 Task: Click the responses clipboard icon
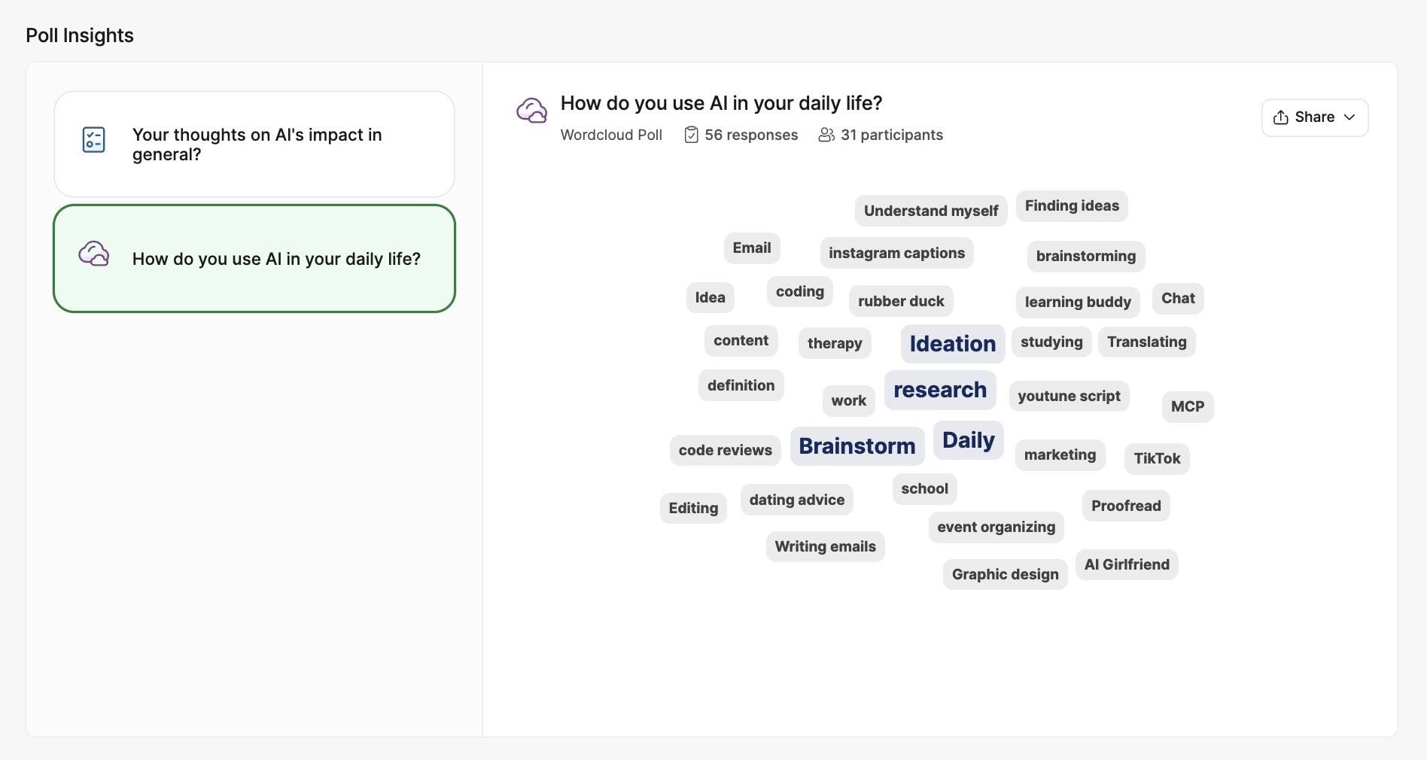pyautogui.click(x=691, y=135)
